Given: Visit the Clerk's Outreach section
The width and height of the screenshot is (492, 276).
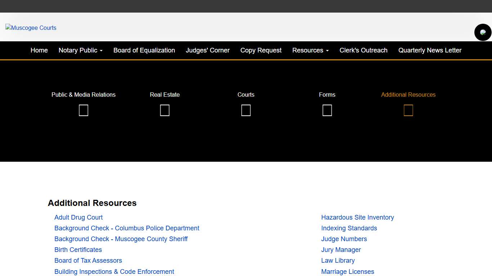Looking at the screenshot, I should (363, 50).
